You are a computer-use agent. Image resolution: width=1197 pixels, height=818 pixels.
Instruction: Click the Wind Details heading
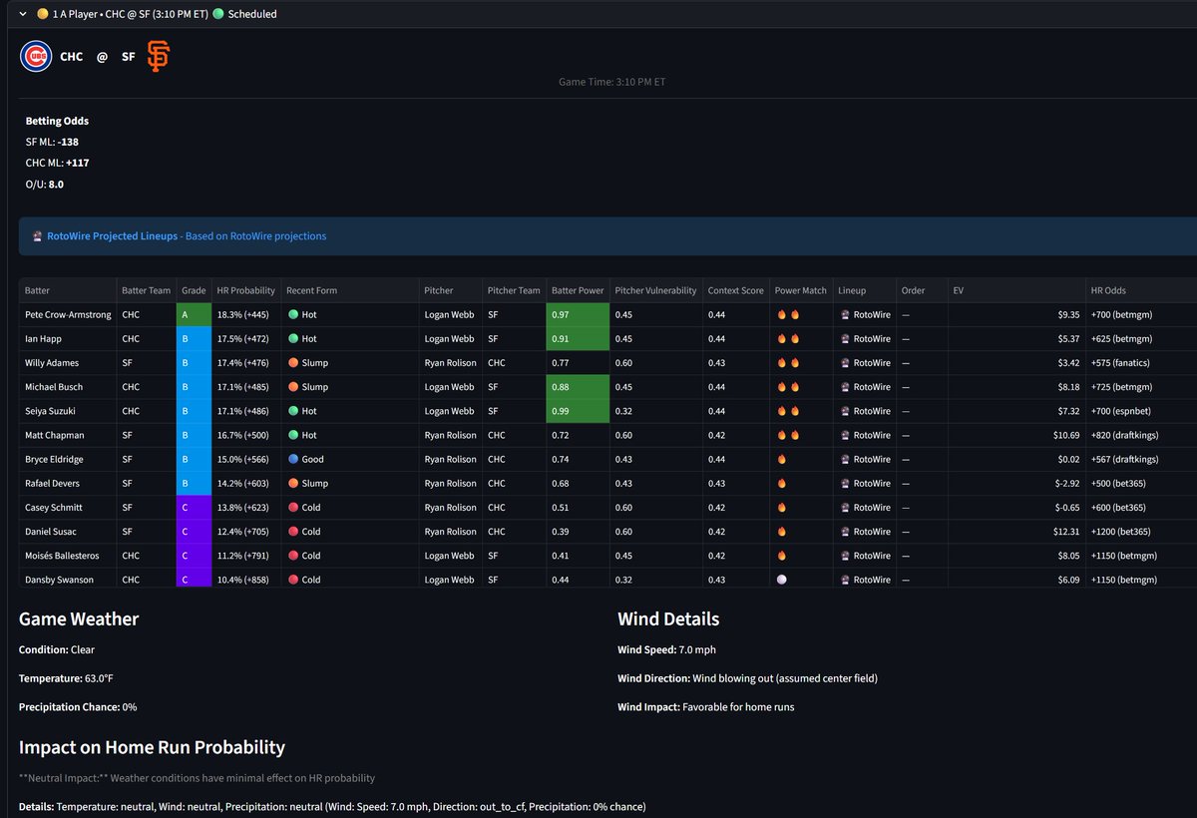click(x=668, y=618)
